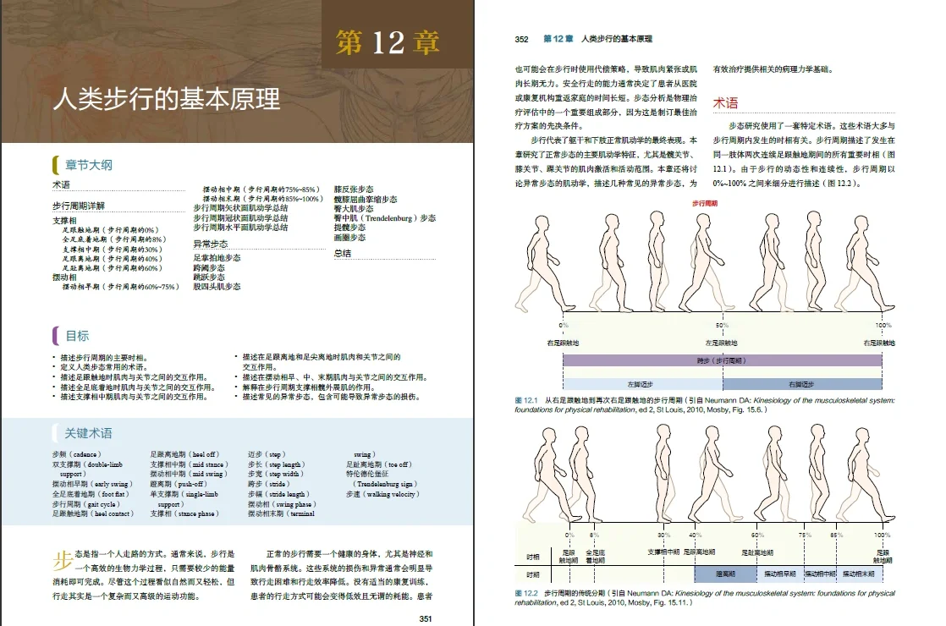The height and width of the screenshot is (626, 946).
Task: Click the key term '支撑相中期(mid stance)'
Action: pyautogui.click(x=190, y=464)
